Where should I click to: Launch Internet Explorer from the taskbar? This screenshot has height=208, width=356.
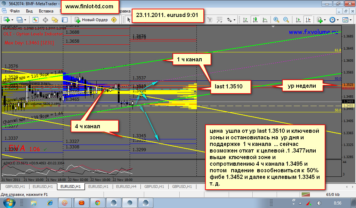[50, 203]
